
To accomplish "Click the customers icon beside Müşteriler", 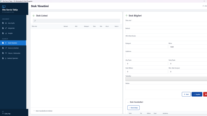I will 6,28.
